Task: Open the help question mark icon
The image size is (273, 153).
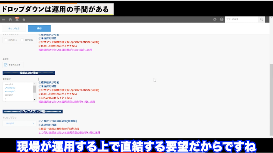Action: tap(221, 19)
